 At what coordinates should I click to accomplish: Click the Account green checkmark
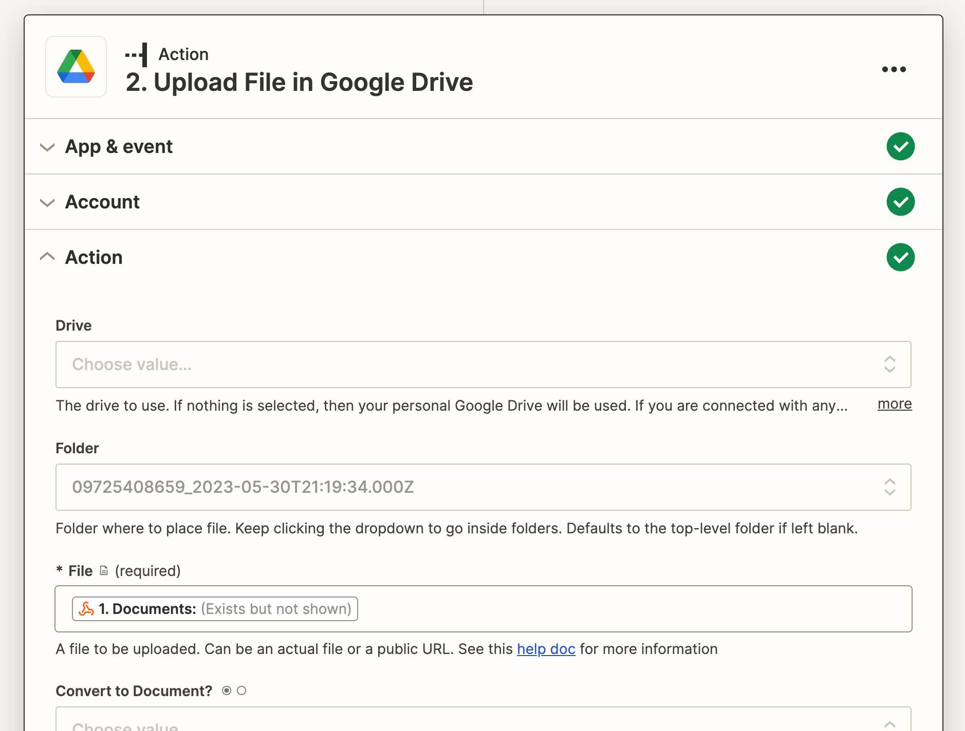900,202
